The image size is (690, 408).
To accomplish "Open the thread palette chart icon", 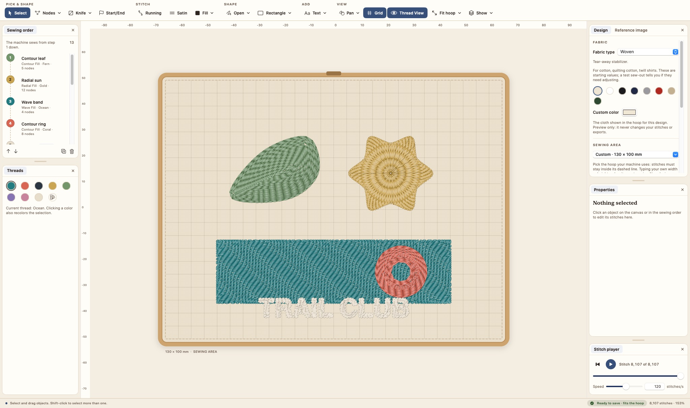I will click(52, 197).
